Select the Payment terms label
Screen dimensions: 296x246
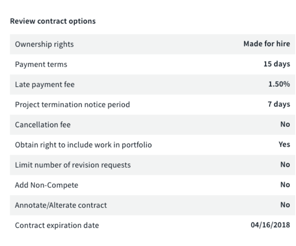(41, 64)
